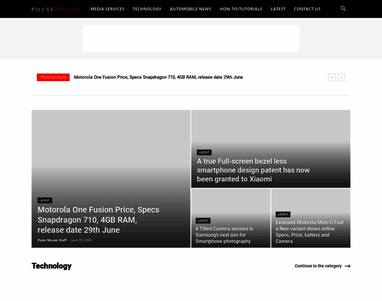Click arrow icon beside Continue to the category
This screenshot has height=301, width=382.
click(x=348, y=266)
